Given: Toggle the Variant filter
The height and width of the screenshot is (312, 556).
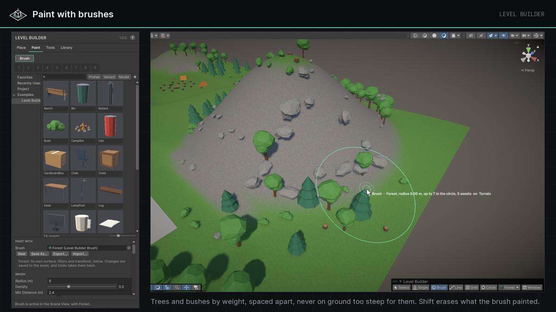Looking at the screenshot, I should point(109,77).
